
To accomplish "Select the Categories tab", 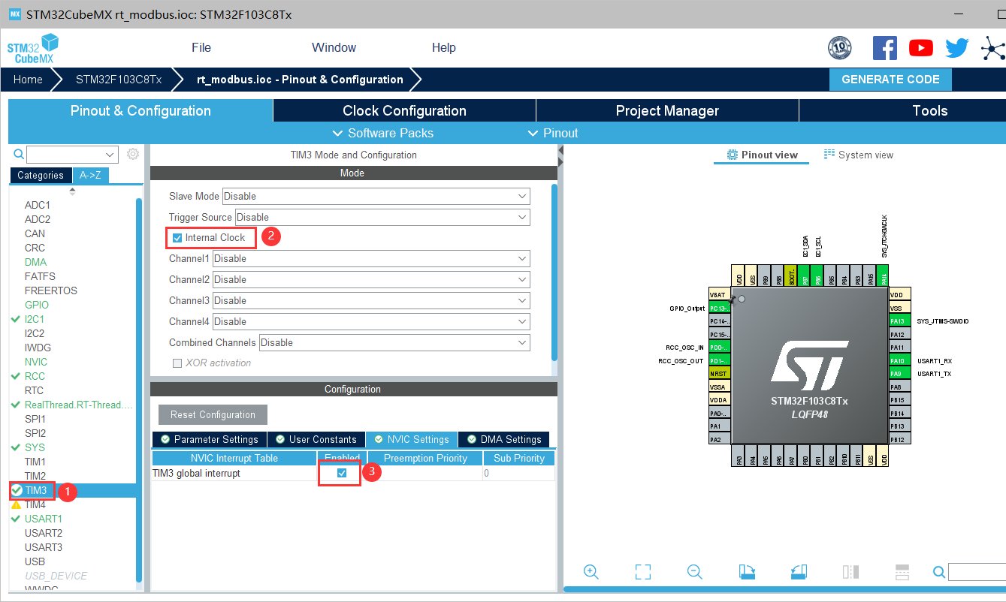I will 41,175.
